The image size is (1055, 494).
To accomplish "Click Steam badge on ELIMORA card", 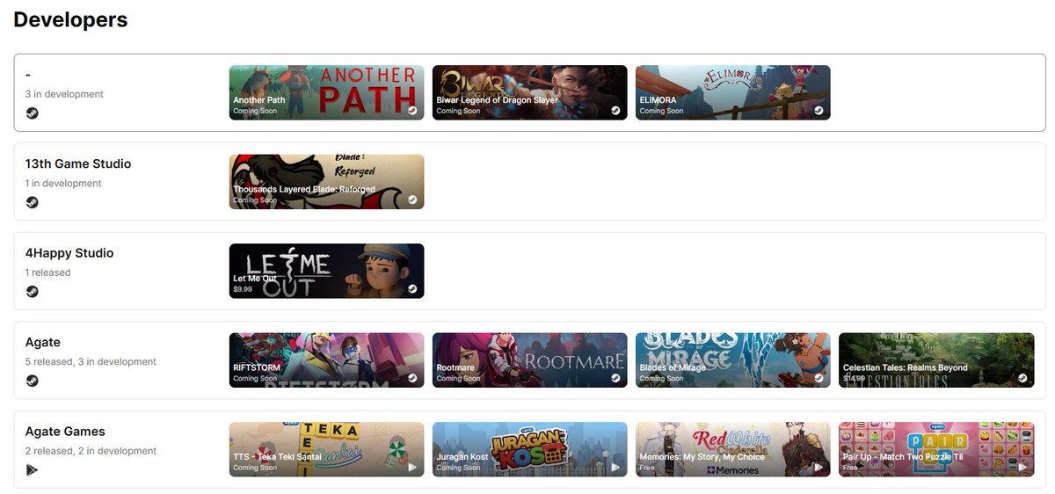I will (x=819, y=111).
